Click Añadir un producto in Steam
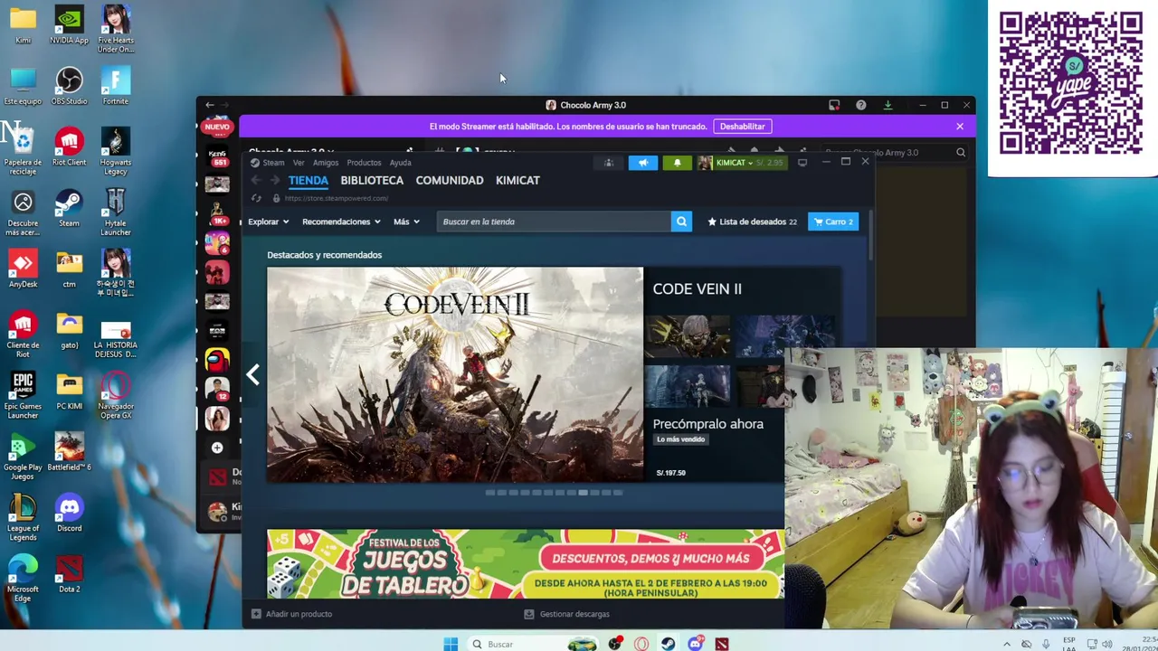1158x651 pixels. click(x=291, y=614)
